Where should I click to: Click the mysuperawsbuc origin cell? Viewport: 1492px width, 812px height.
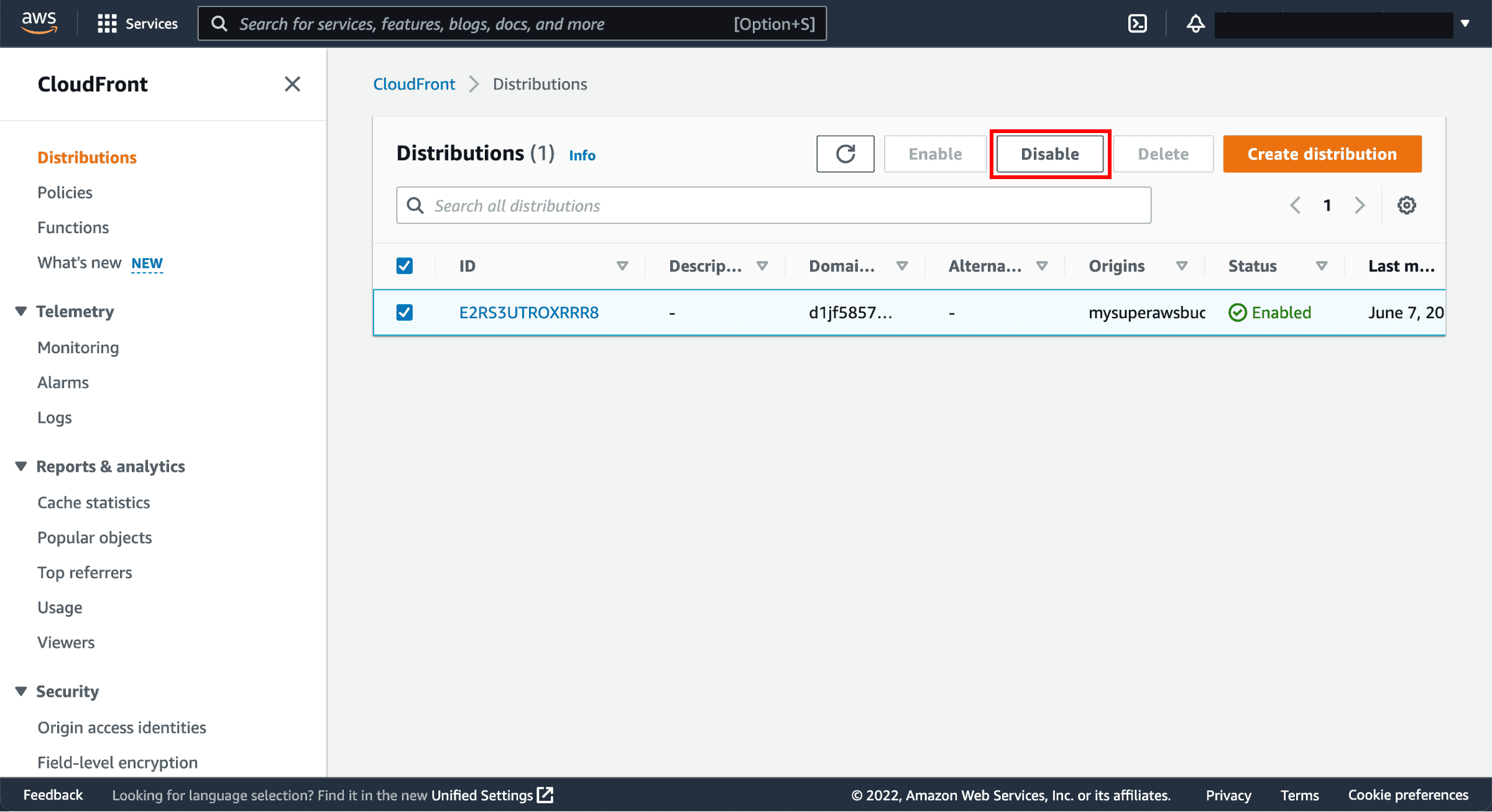(1147, 312)
